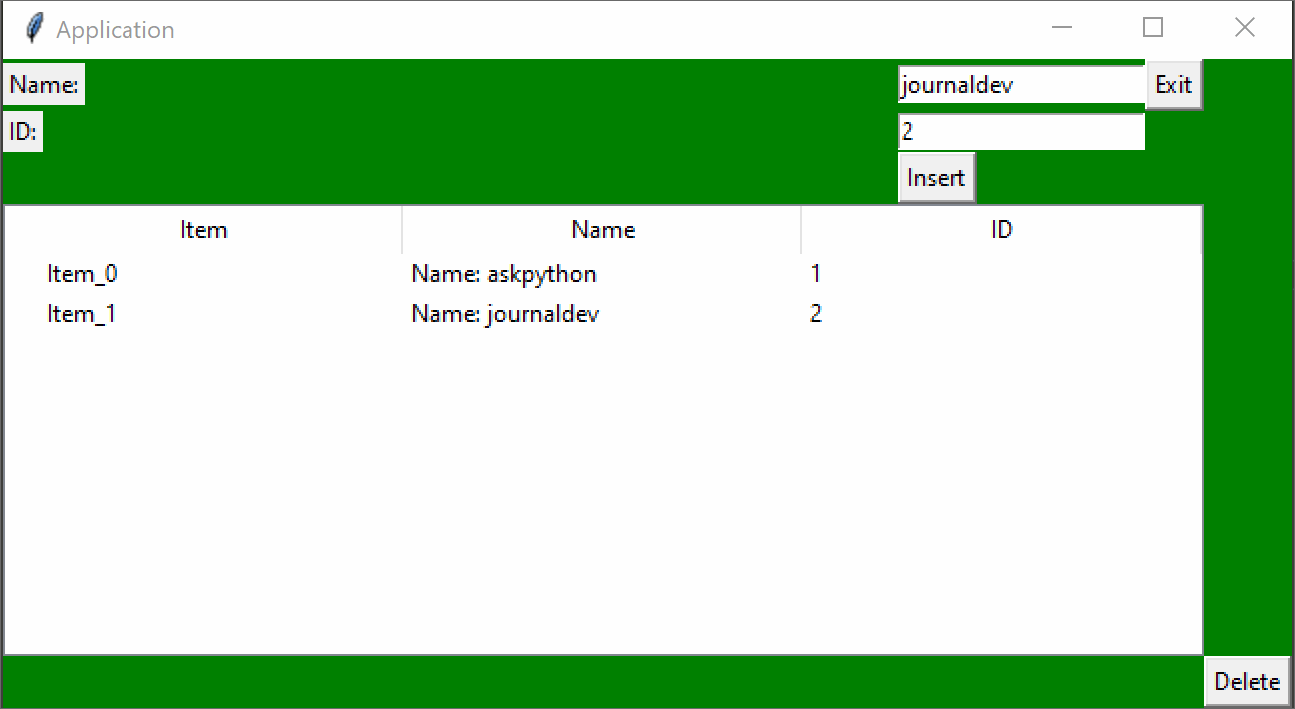1295x709 pixels.
Task: Click the Name: label
Action: [x=43, y=83]
